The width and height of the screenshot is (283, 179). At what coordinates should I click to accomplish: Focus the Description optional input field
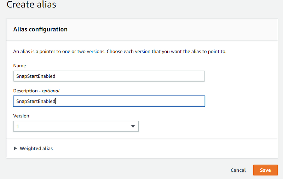pos(109,101)
